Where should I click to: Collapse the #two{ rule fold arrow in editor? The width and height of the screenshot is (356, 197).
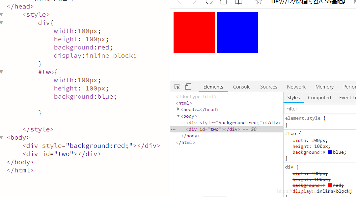pyautogui.click(x=2, y=72)
